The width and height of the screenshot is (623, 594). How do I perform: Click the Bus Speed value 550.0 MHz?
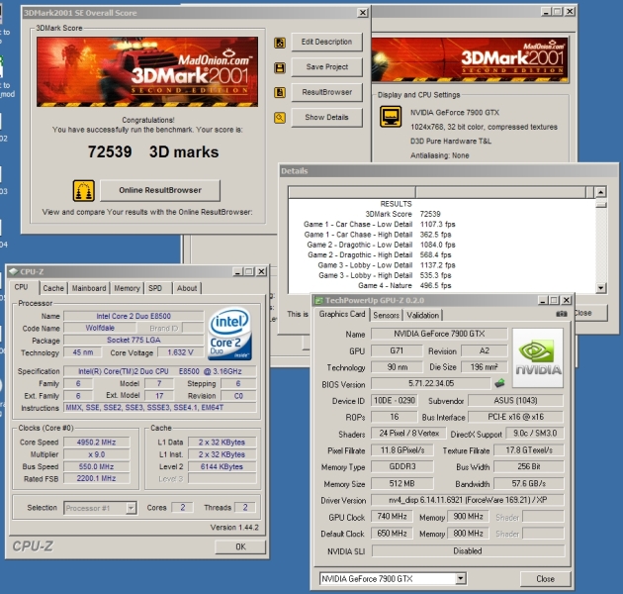click(x=97, y=466)
